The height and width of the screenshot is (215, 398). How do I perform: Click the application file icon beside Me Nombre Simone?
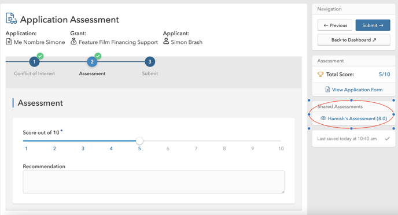(x=9, y=42)
